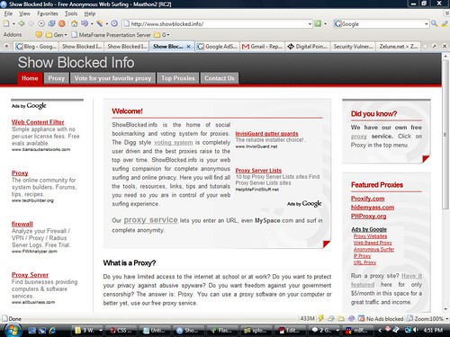Screen dimensions: 450x337
Task: Switch to the Digital Poin... tab
Action: [307, 47]
